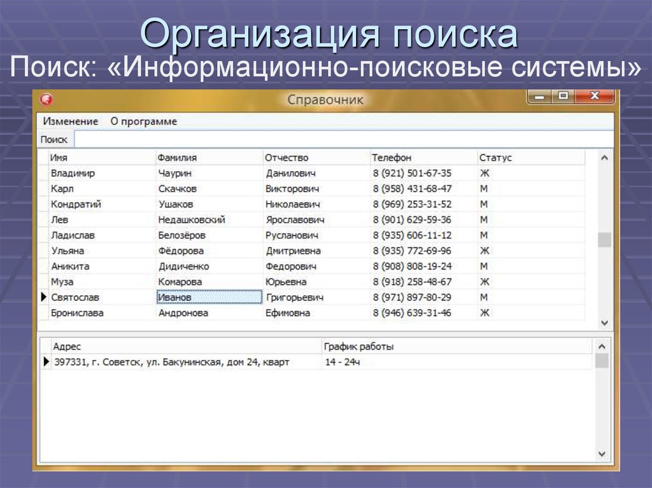This screenshot has height=488, width=652.
Task: Select the cell Комарова
Action: (209, 282)
